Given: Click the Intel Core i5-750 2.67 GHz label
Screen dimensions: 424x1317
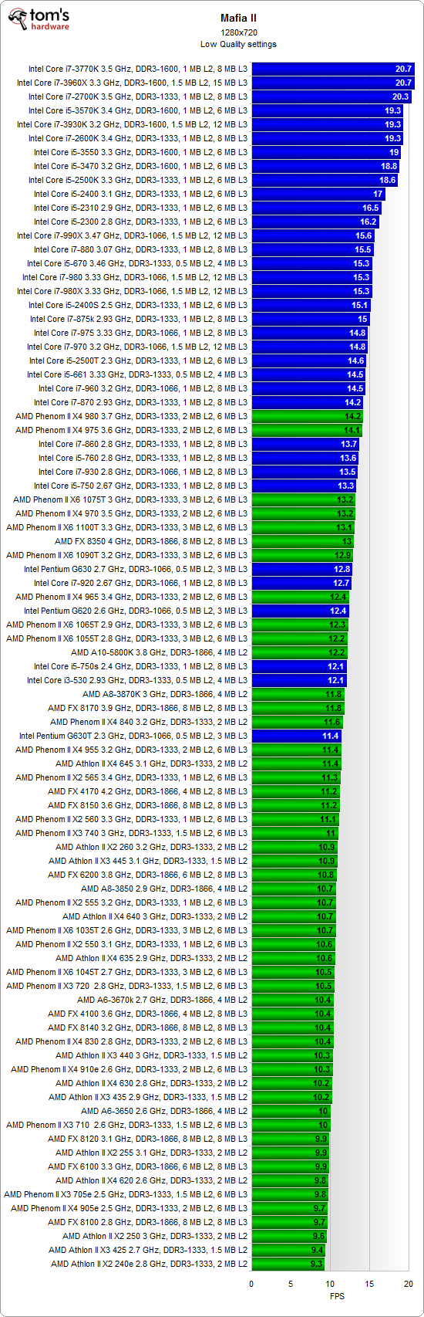Looking at the screenshot, I should [x=140, y=486].
